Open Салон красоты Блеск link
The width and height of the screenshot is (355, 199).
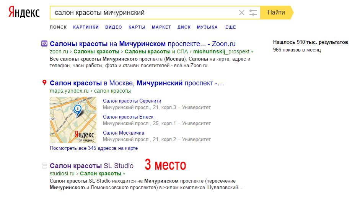128,117
